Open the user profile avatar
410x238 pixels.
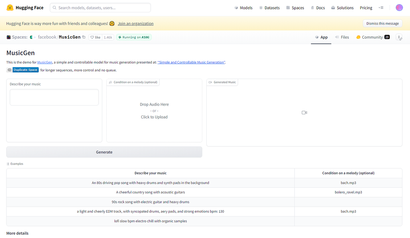coord(399,8)
